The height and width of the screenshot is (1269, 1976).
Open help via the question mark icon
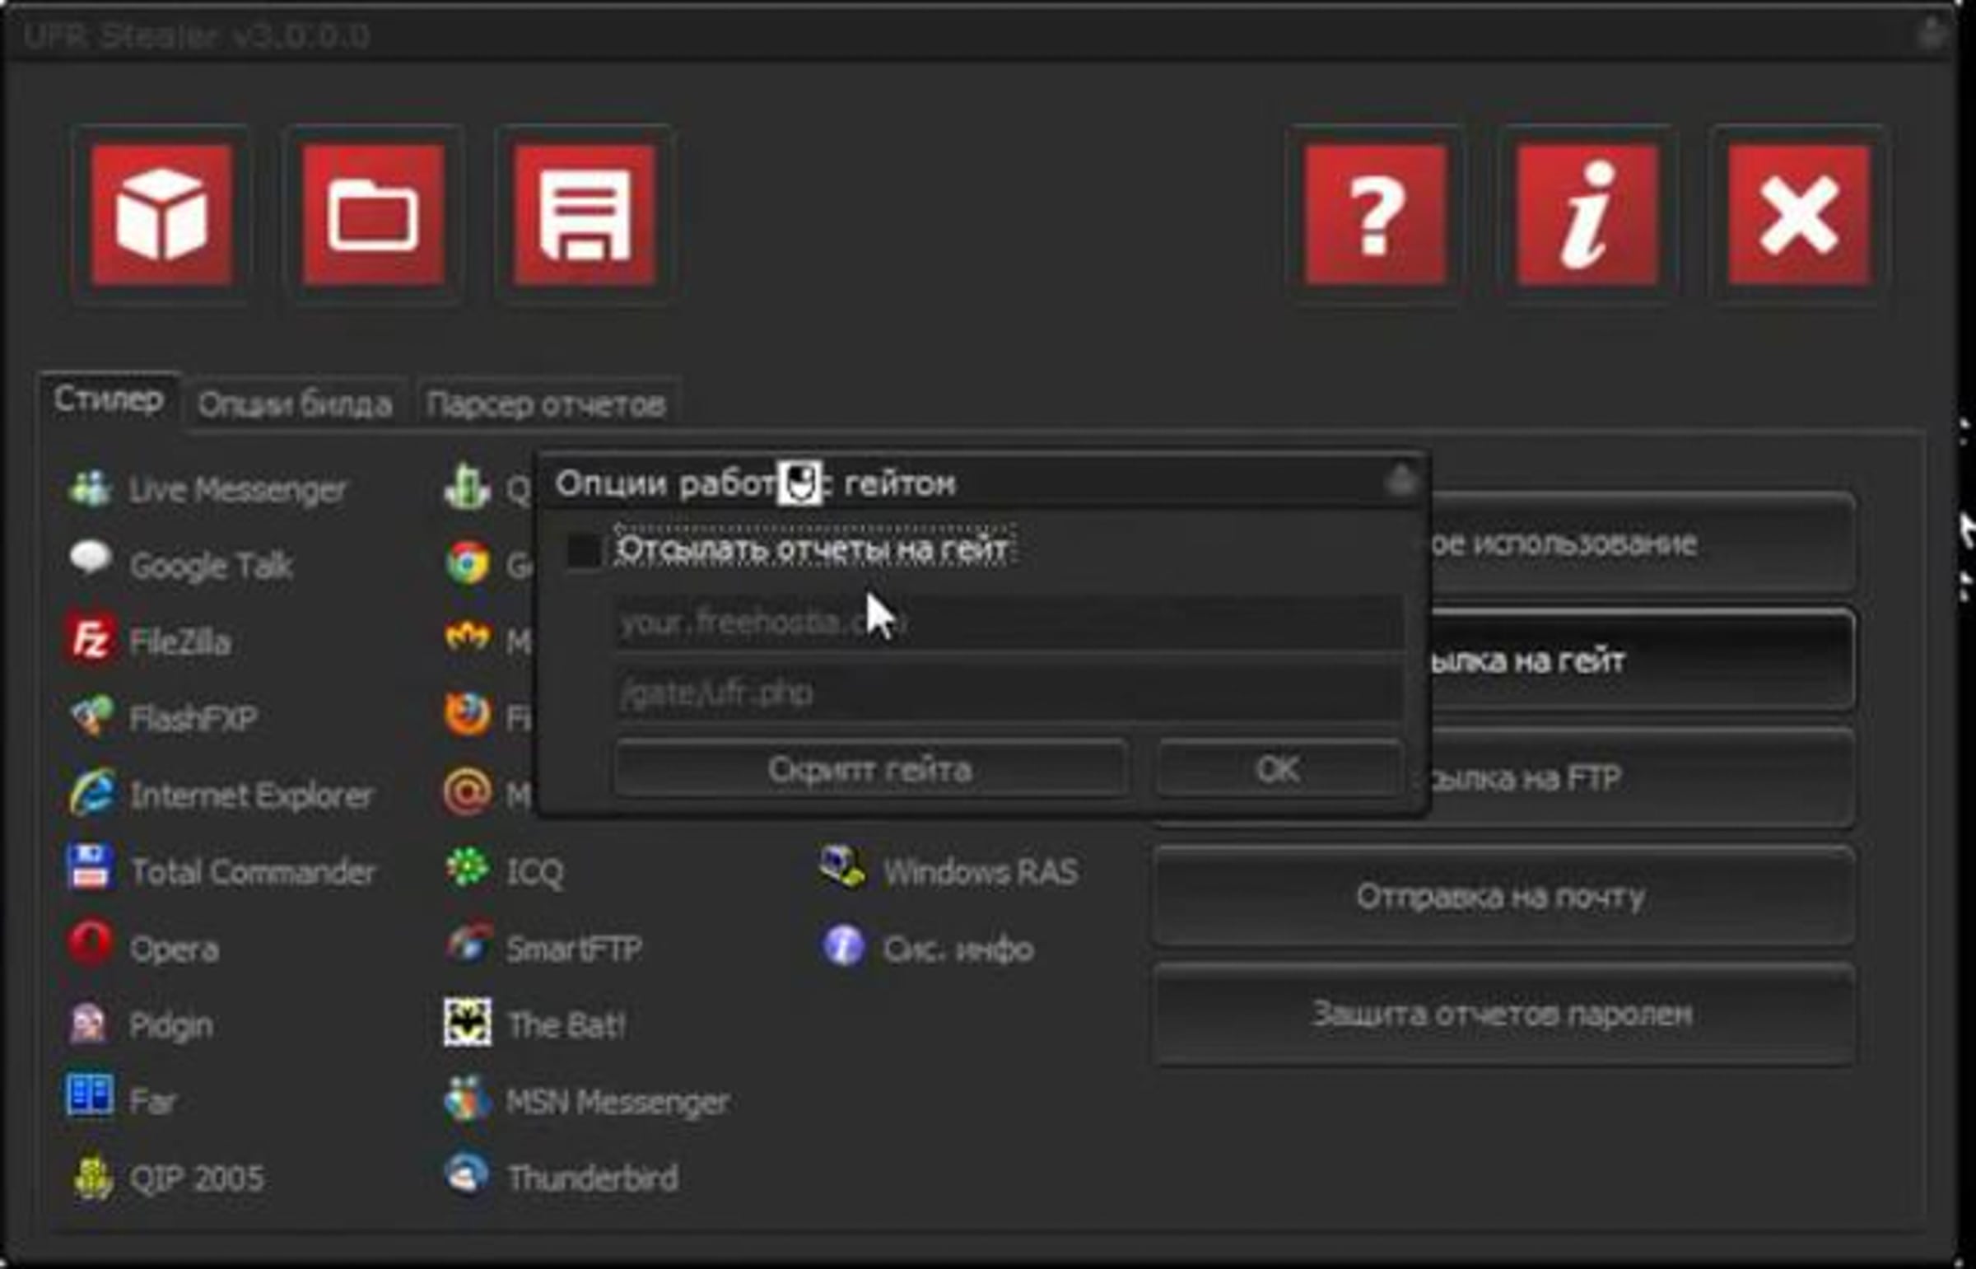(x=1376, y=215)
